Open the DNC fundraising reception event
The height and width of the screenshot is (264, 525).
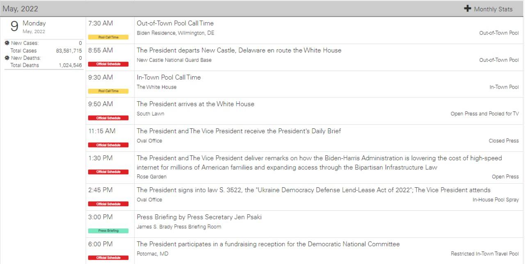[x=268, y=244]
